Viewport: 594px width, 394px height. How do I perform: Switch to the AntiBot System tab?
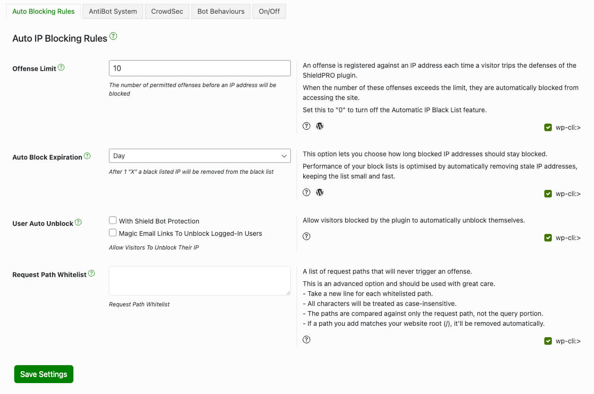click(112, 11)
